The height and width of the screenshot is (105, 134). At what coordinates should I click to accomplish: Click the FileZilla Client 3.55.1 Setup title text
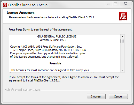pos(28,5)
